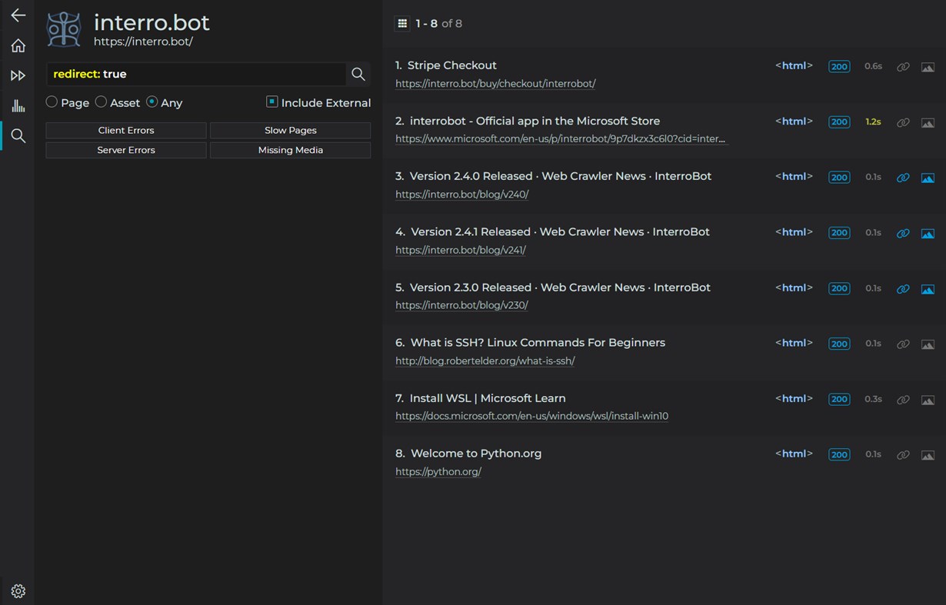Click the link icon for Stripe Checkout result

(x=903, y=67)
